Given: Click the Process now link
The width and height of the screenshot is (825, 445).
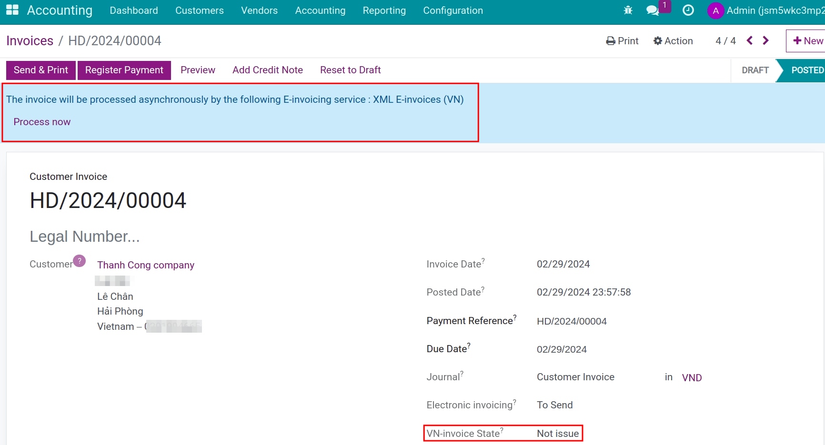Looking at the screenshot, I should pos(42,122).
